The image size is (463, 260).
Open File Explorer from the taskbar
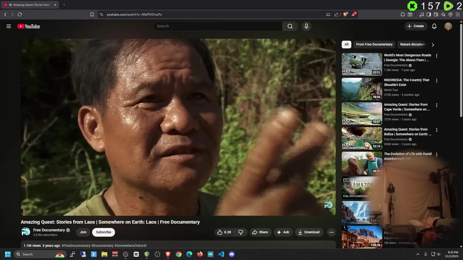point(104,254)
